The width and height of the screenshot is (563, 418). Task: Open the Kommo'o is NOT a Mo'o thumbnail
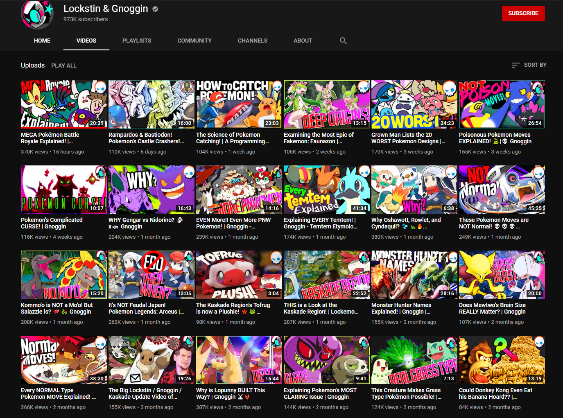[64, 275]
